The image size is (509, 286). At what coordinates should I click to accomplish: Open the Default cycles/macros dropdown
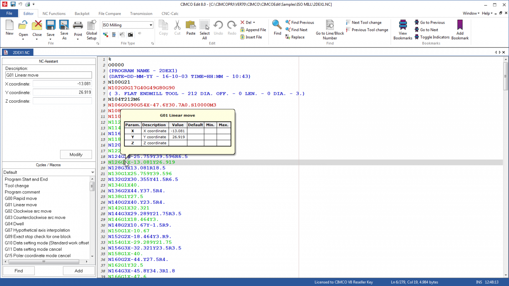tap(92, 172)
